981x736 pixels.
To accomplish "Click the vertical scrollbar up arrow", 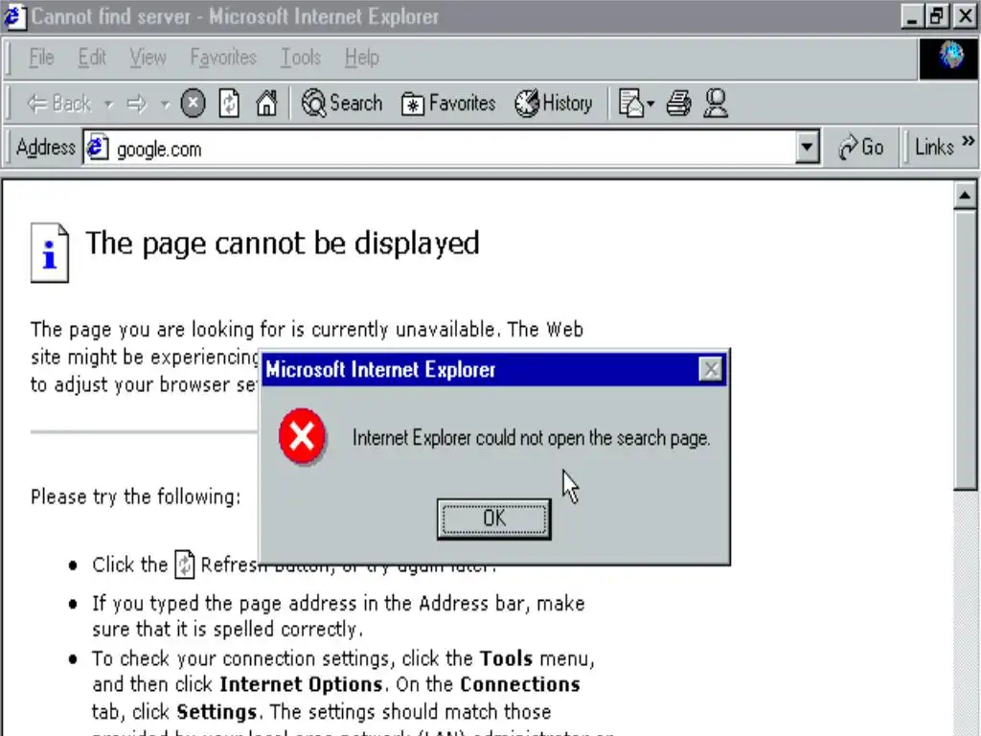I will point(965,196).
